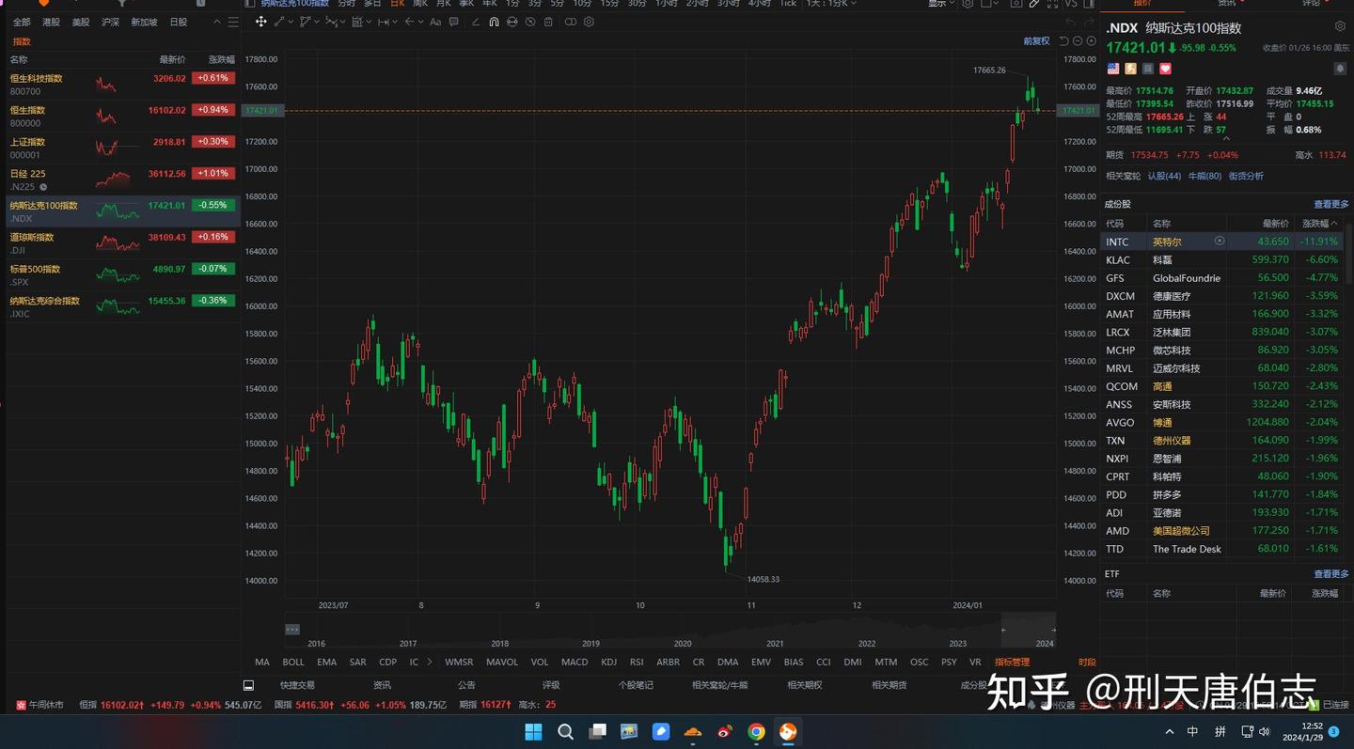
Task: Select the trendline drawing tool
Action: click(x=279, y=22)
